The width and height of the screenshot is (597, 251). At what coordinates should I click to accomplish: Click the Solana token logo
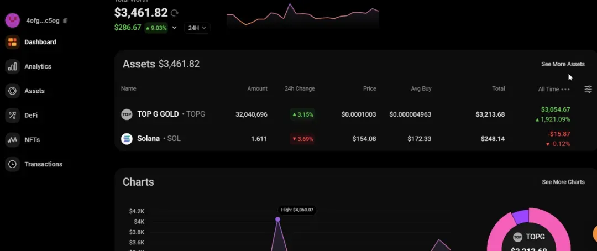click(127, 139)
